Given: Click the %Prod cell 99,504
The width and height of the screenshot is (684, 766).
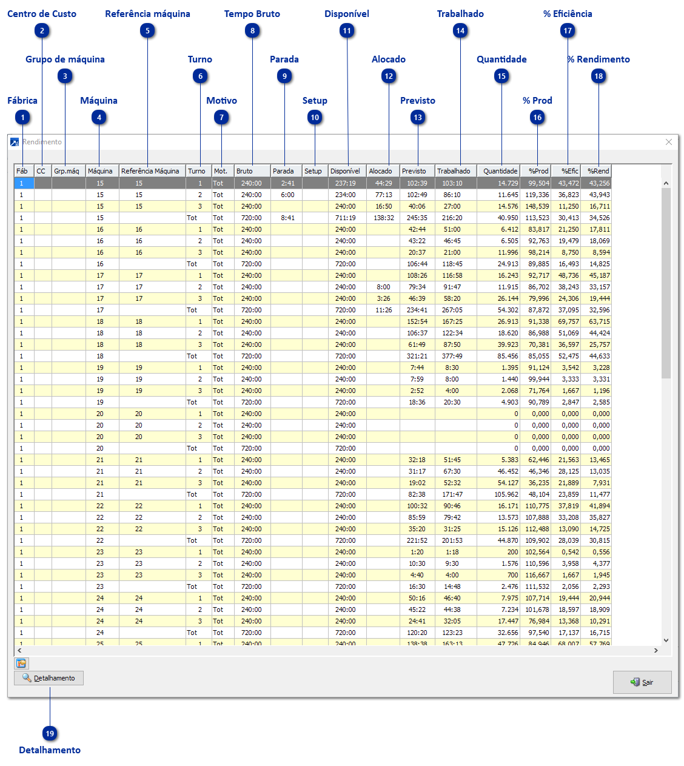Looking at the screenshot, I should tap(535, 183).
